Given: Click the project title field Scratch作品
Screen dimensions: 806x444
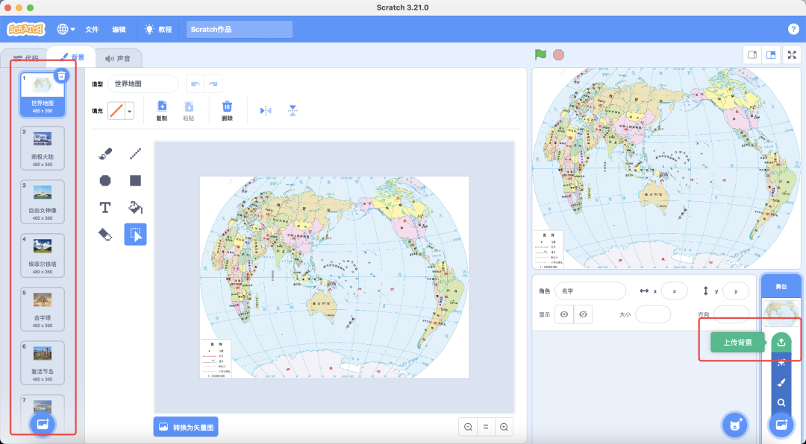Looking at the screenshot, I should click(x=239, y=29).
